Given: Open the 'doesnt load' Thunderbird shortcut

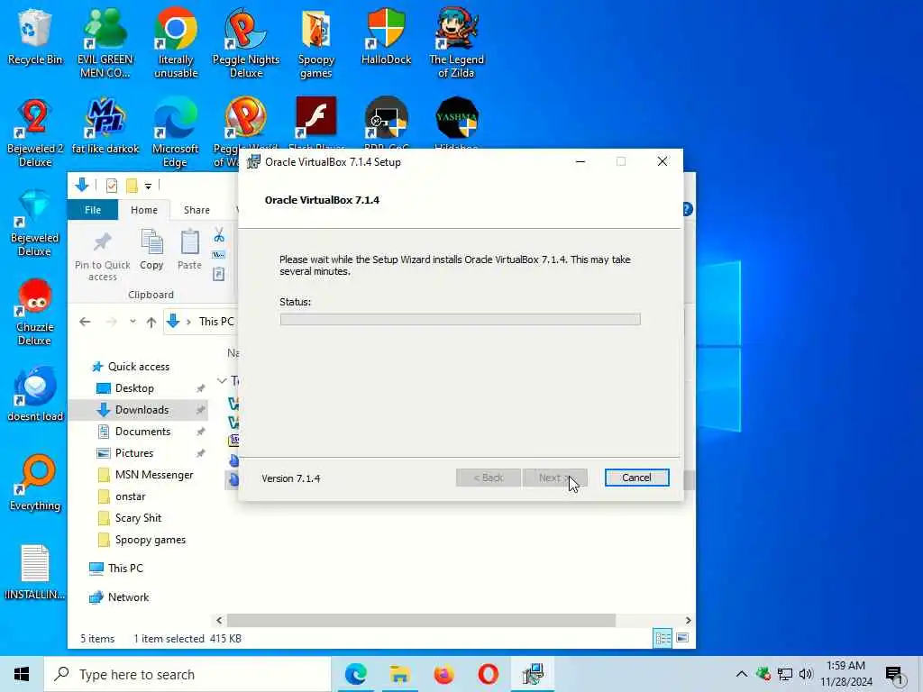Looking at the screenshot, I should (x=35, y=394).
